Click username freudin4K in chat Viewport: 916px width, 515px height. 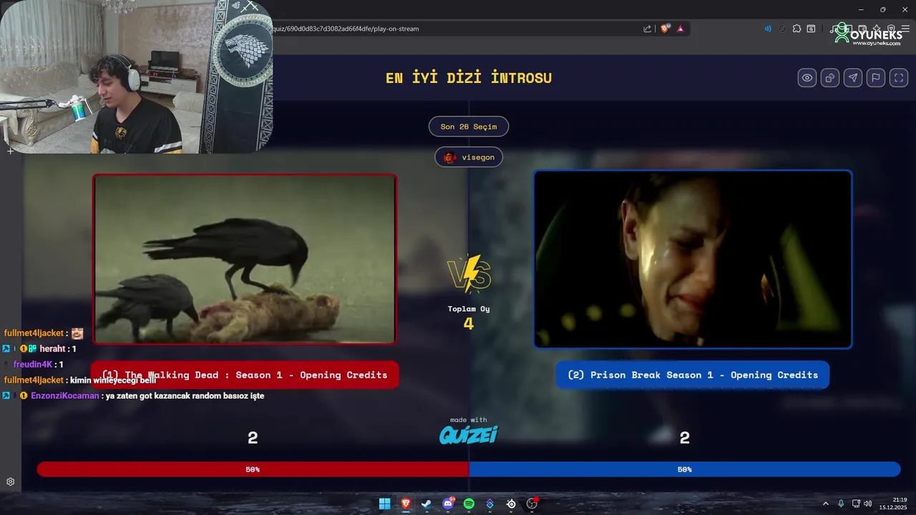coord(33,364)
